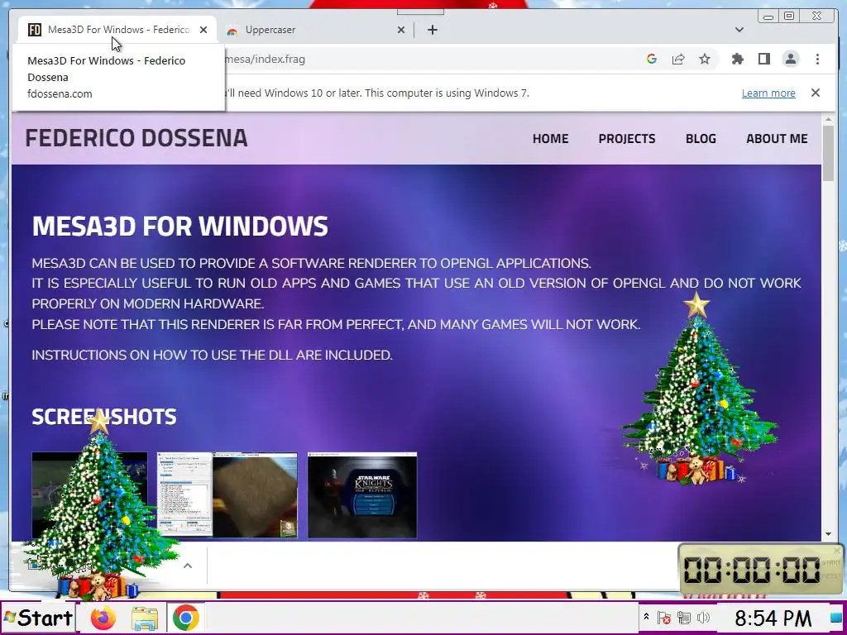This screenshot has width=847, height=635.
Task: Toggle the browser side panel icon
Action: tap(763, 59)
